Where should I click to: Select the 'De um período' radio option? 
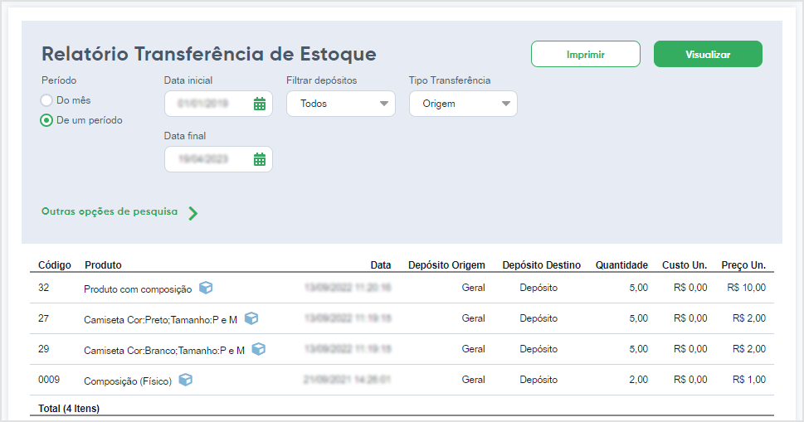pos(46,120)
